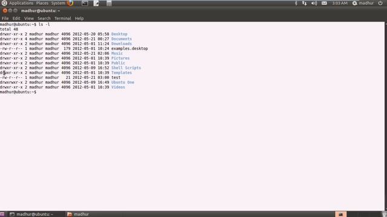Open the terminal Edit menu
387x217 pixels.
click(16, 19)
